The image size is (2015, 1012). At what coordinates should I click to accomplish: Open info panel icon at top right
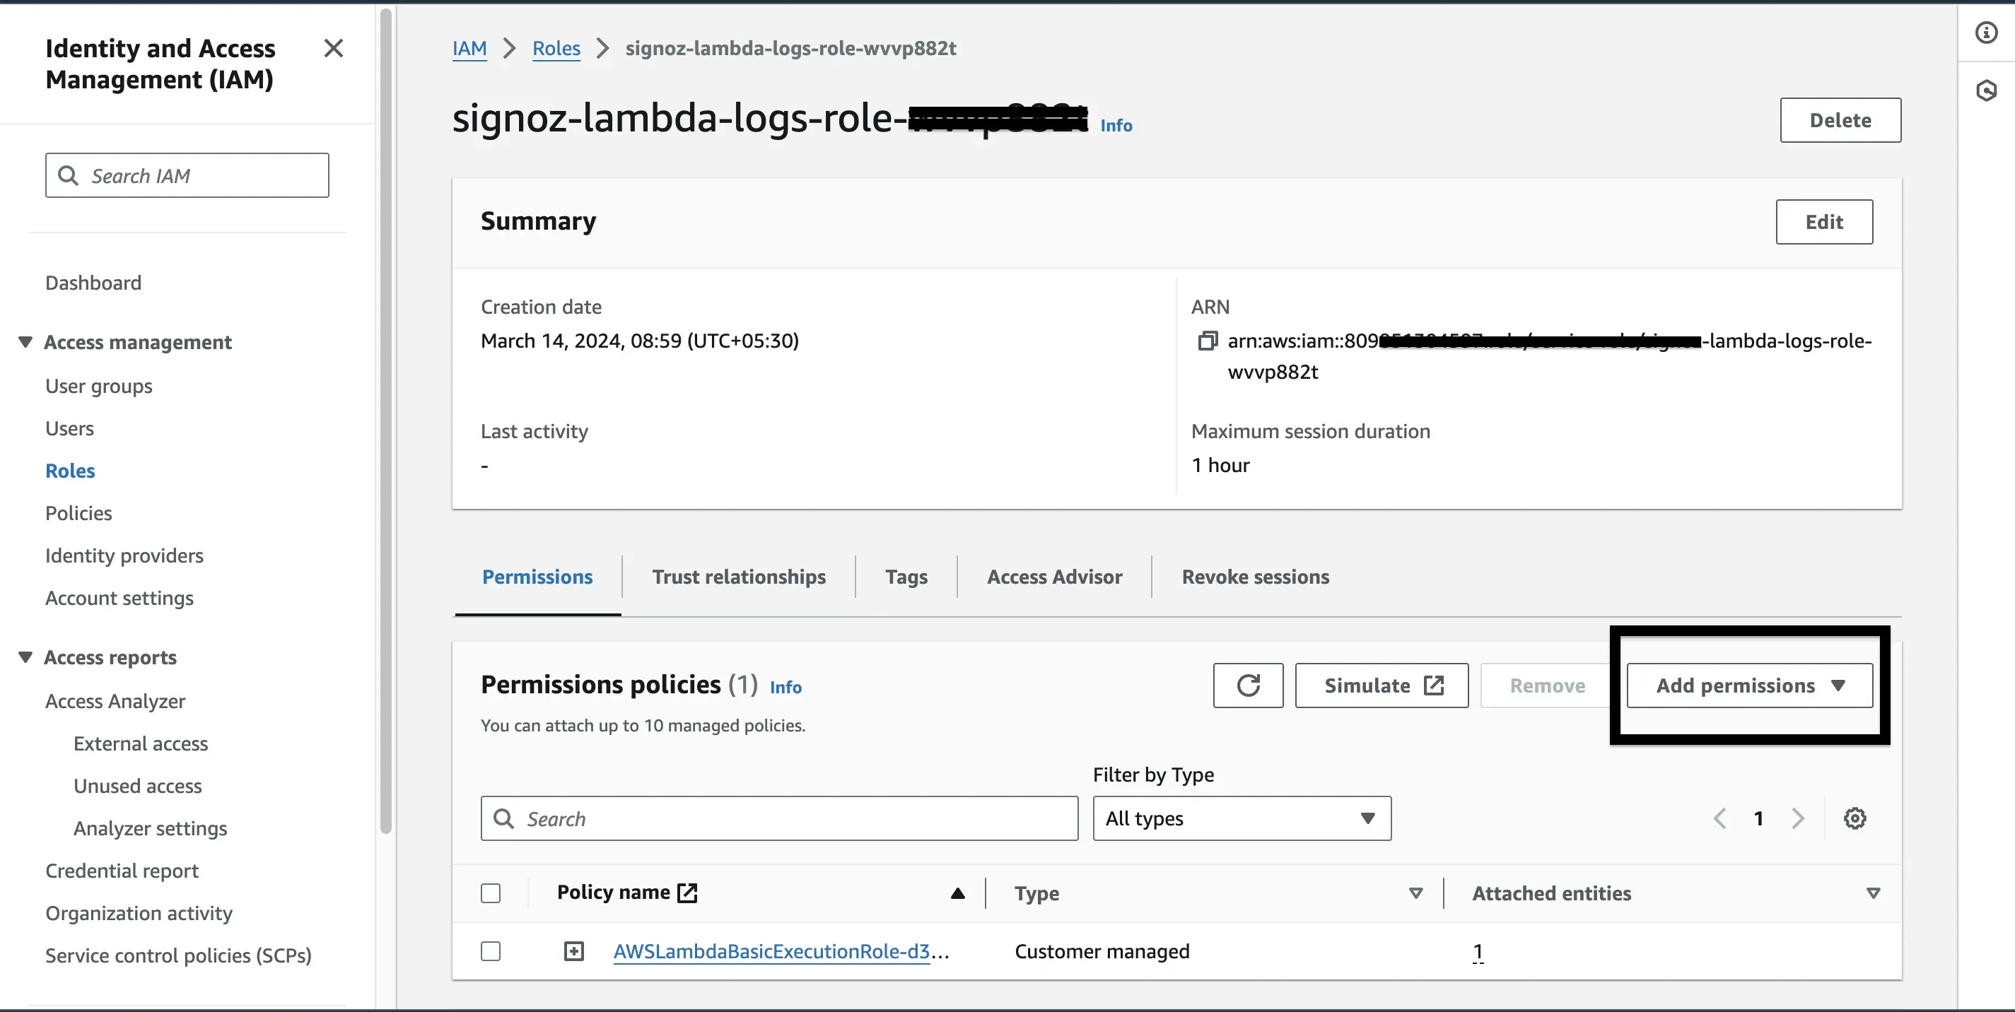point(1986,32)
